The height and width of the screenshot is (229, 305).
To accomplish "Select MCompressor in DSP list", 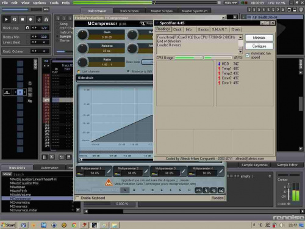I will click(37, 198).
